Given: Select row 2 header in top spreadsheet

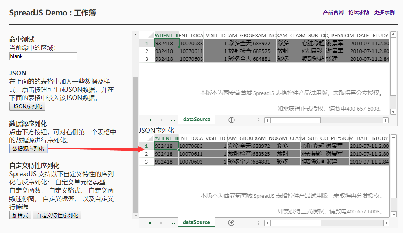Looking at the screenshot, I should (147, 51).
